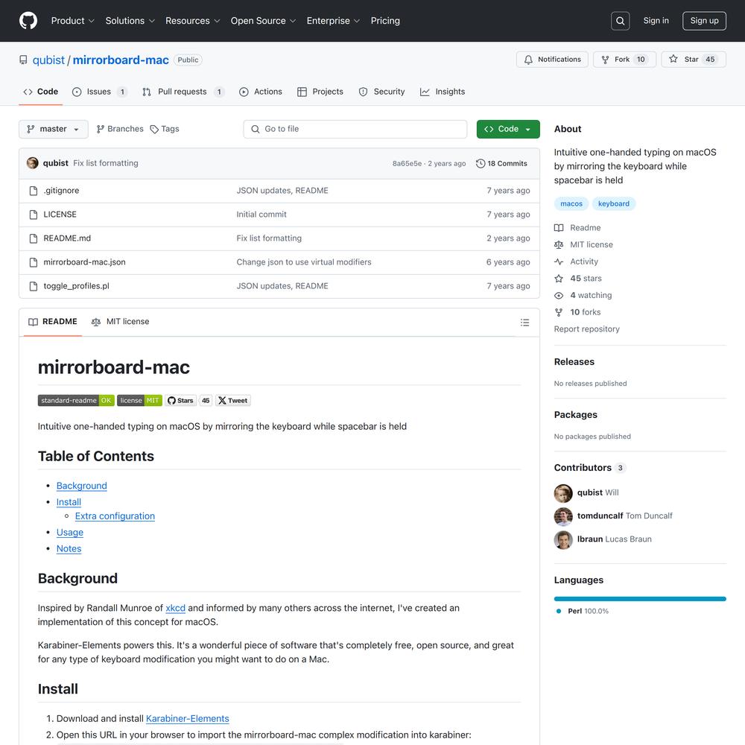Open the README outline list icon
Image resolution: width=745 pixels, height=745 pixels.
pos(524,323)
